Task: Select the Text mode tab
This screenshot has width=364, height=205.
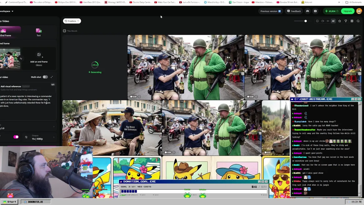Action: tap(39, 32)
